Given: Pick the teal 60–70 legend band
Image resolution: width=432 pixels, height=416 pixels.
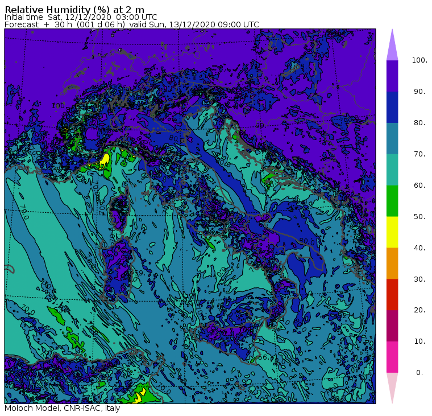Looking at the screenshot, I should click(392, 170).
